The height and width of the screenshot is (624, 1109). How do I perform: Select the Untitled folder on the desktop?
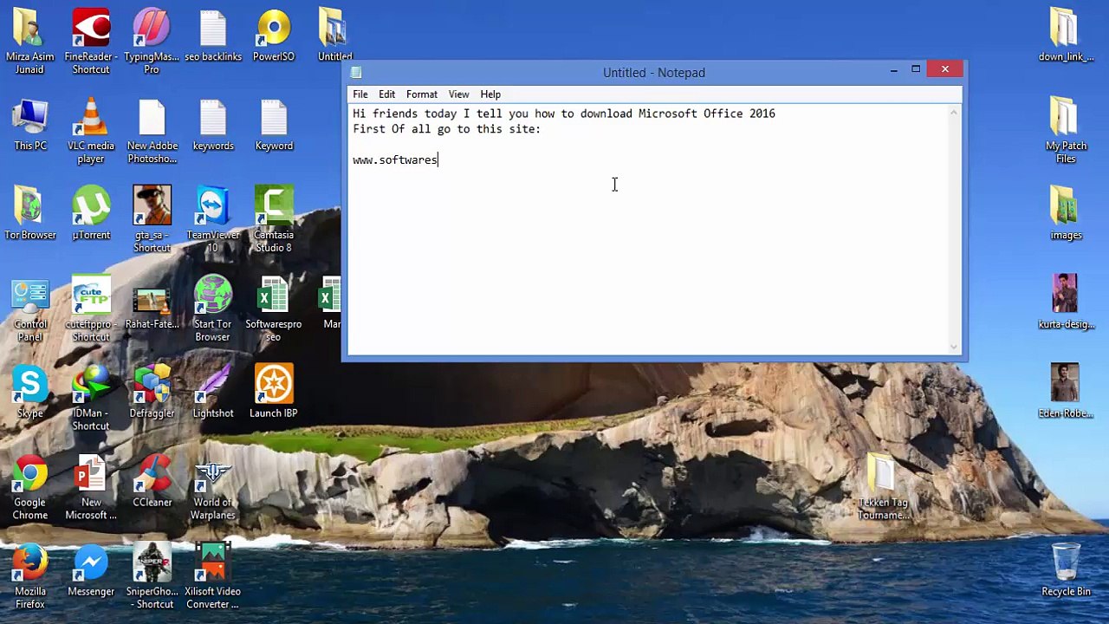pyautogui.click(x=334, y=36)
